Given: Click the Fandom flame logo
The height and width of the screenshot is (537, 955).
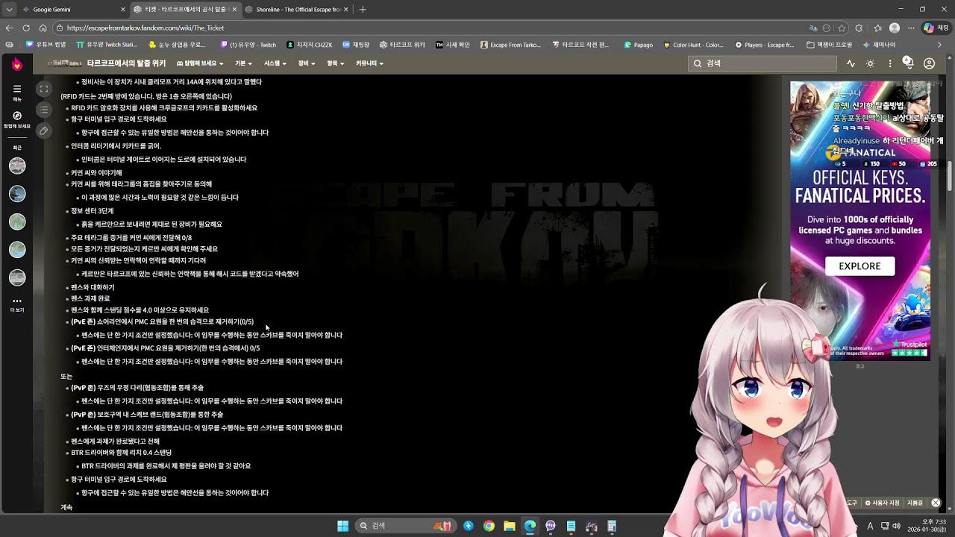Looking at the screenshot, I should [x=16, y=64].
